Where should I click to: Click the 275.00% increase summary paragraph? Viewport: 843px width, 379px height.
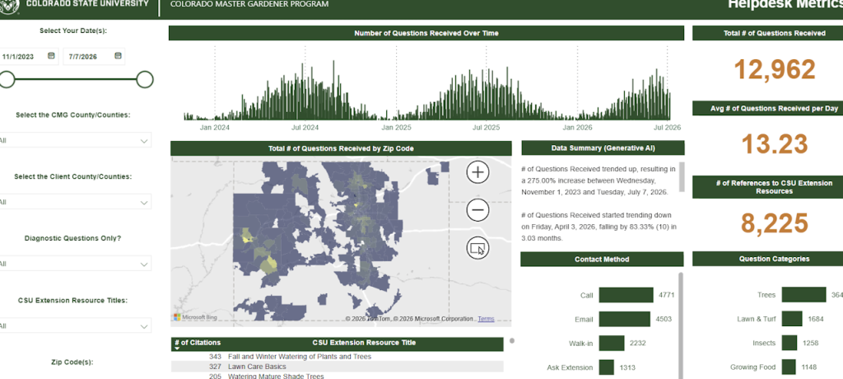point(598,180)
